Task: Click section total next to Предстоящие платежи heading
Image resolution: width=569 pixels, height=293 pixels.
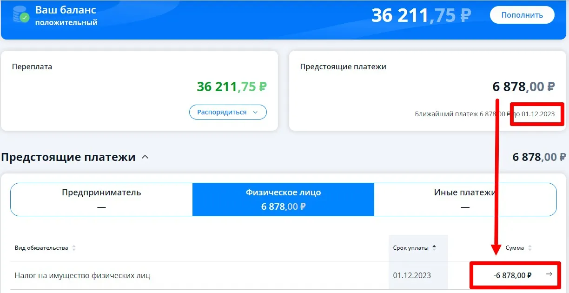Action: [539, 157]
